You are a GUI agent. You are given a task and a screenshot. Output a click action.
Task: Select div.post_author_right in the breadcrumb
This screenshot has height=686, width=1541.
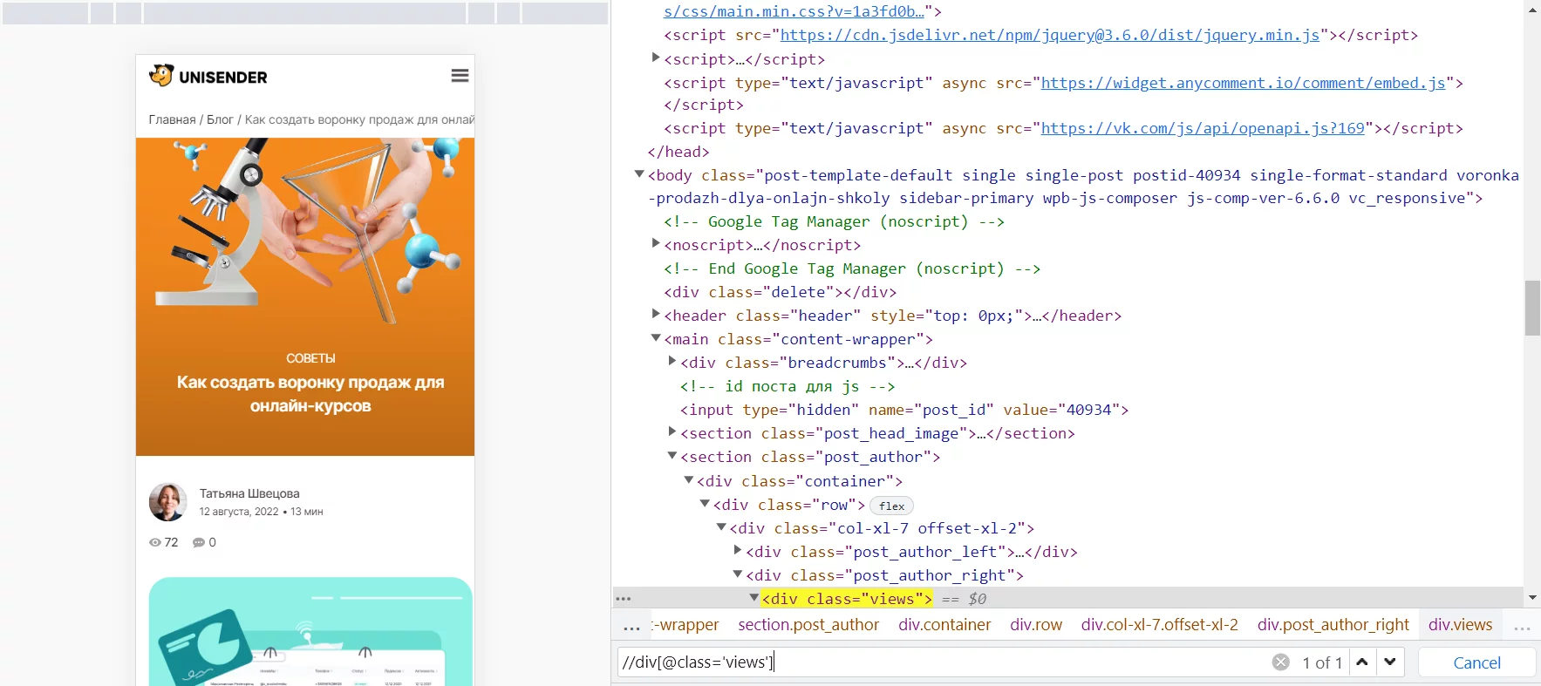(1333, 625)
